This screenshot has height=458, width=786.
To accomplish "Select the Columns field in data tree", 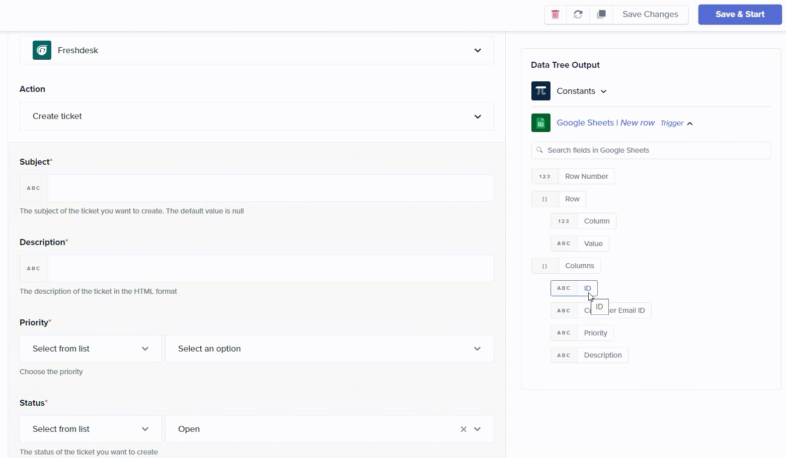I will pos(566,266).
